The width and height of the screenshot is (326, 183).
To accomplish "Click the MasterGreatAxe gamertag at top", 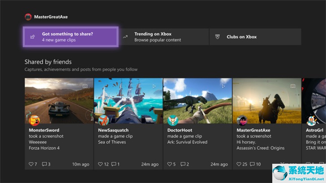I will coord(51,17).
